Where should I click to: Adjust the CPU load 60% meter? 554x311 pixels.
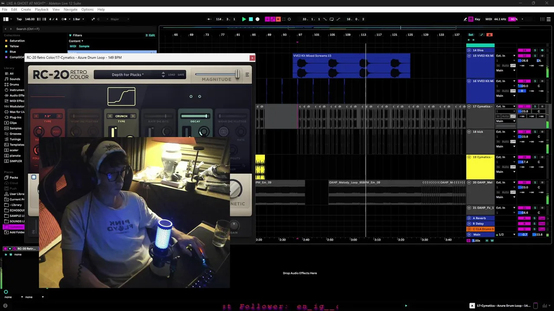[x=513, y=19]
